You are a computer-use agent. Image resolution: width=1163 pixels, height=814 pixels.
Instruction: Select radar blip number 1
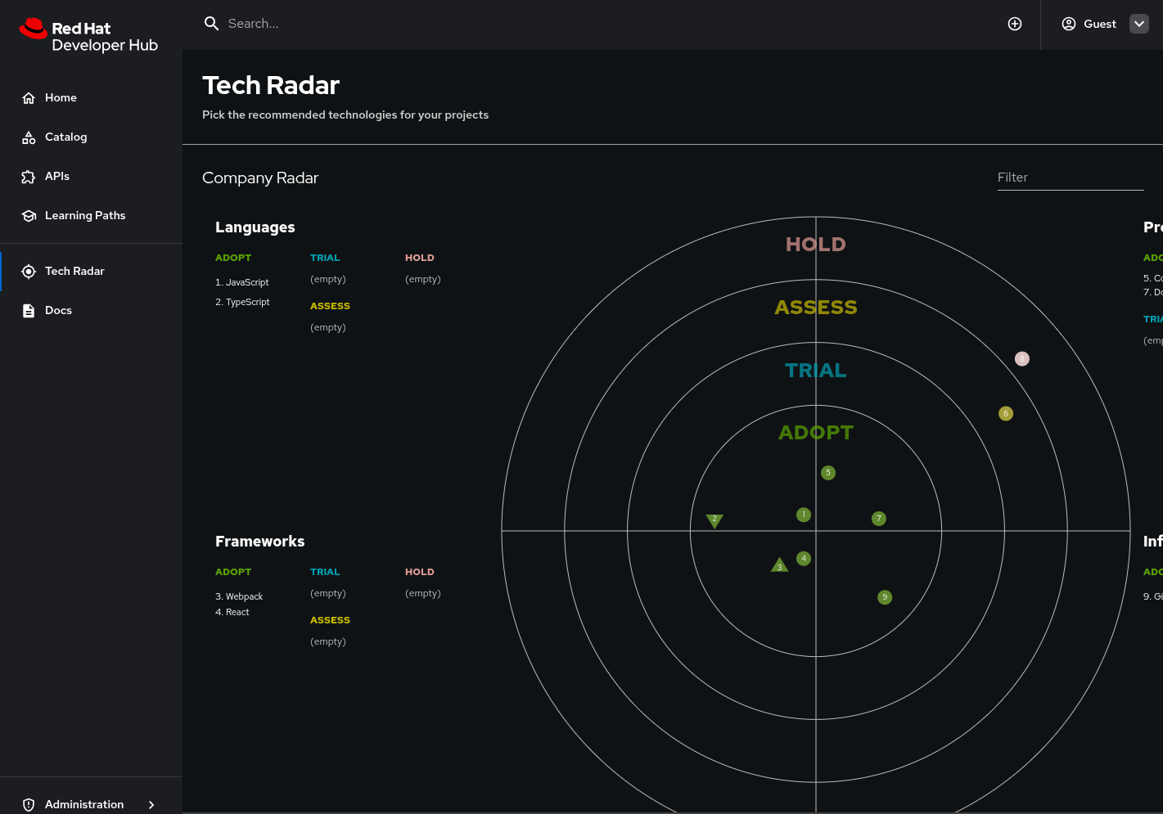(x=804, y=515)
